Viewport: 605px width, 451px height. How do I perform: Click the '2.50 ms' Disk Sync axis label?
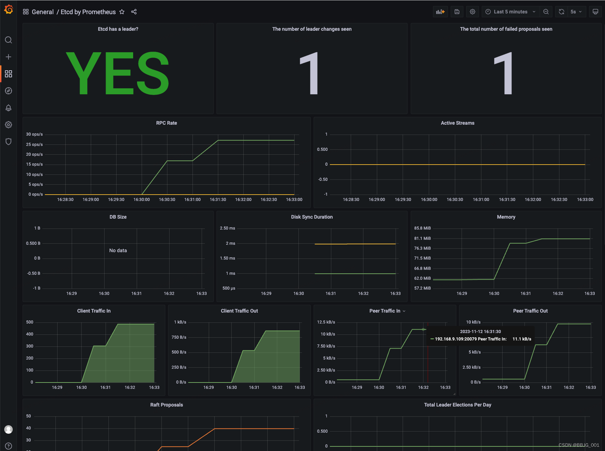227,228
